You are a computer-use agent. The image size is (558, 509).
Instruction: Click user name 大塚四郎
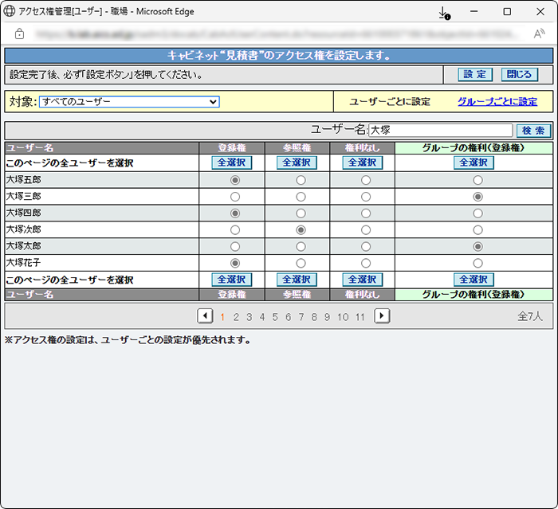[x=23, y=213]
